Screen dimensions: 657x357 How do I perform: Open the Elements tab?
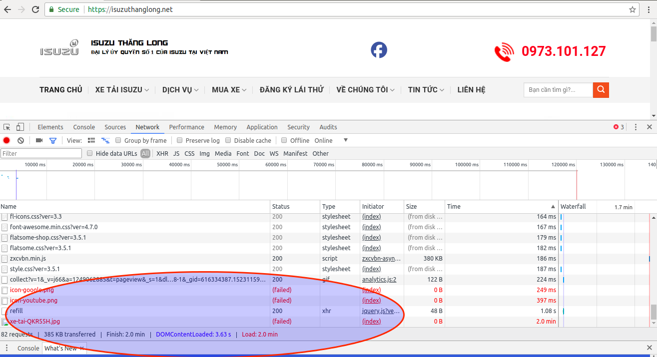(x=50, y=127)
